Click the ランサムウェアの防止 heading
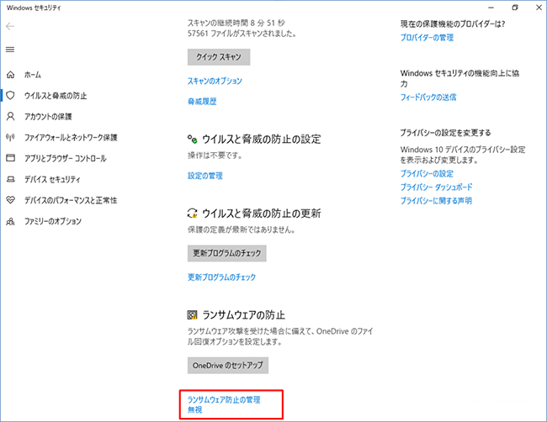The image size is (547, 422). (x=243, y=315)
